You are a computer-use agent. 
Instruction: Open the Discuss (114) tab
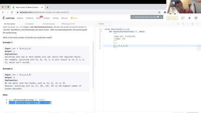(68, 24)
